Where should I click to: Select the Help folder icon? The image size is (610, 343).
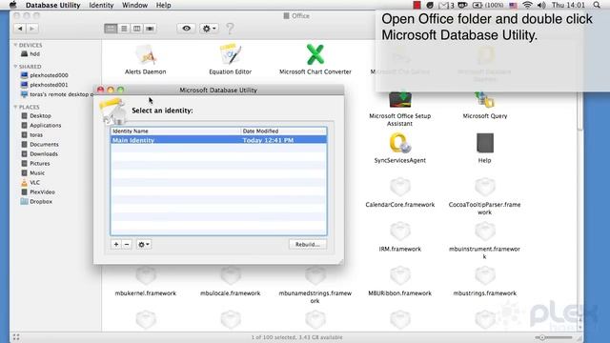coord(485,143)
